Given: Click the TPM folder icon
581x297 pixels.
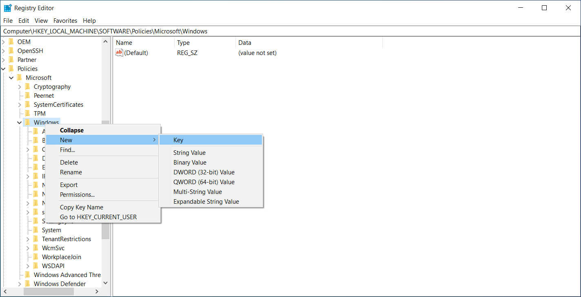Looking at the screenshot, I should point(28,113).
